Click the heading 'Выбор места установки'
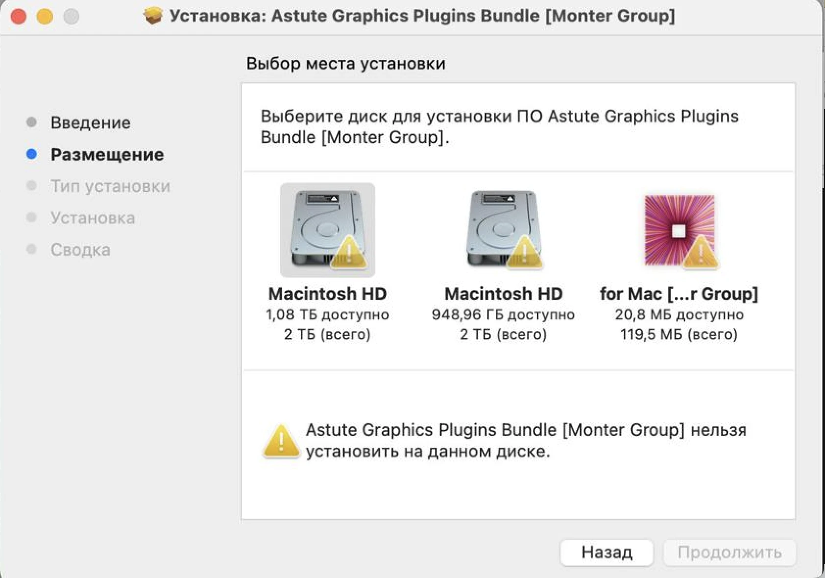The image size is (825, 578). tap(346, 64)
